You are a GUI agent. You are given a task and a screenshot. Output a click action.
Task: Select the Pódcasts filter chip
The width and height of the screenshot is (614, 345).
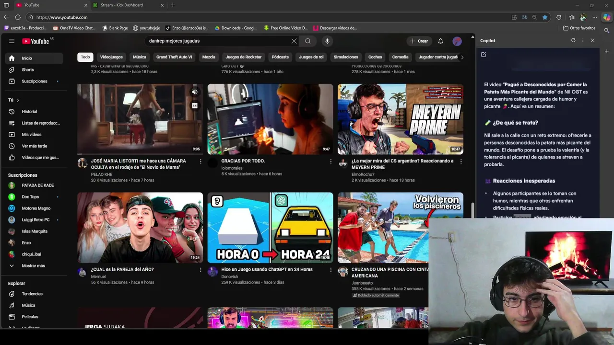pos(280,57)
